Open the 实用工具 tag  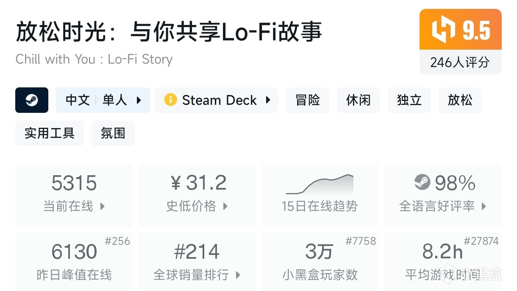[50, 133]
